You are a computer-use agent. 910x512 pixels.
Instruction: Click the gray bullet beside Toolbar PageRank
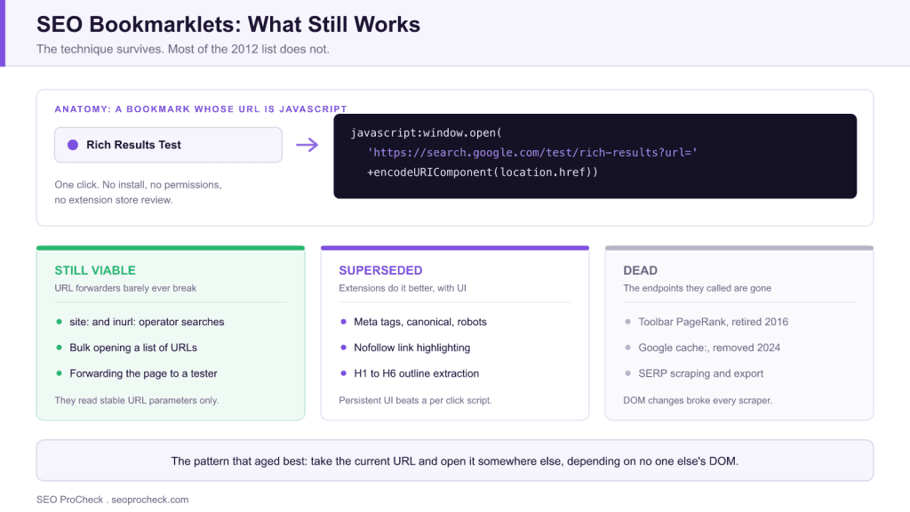click(x=627, y=322)
